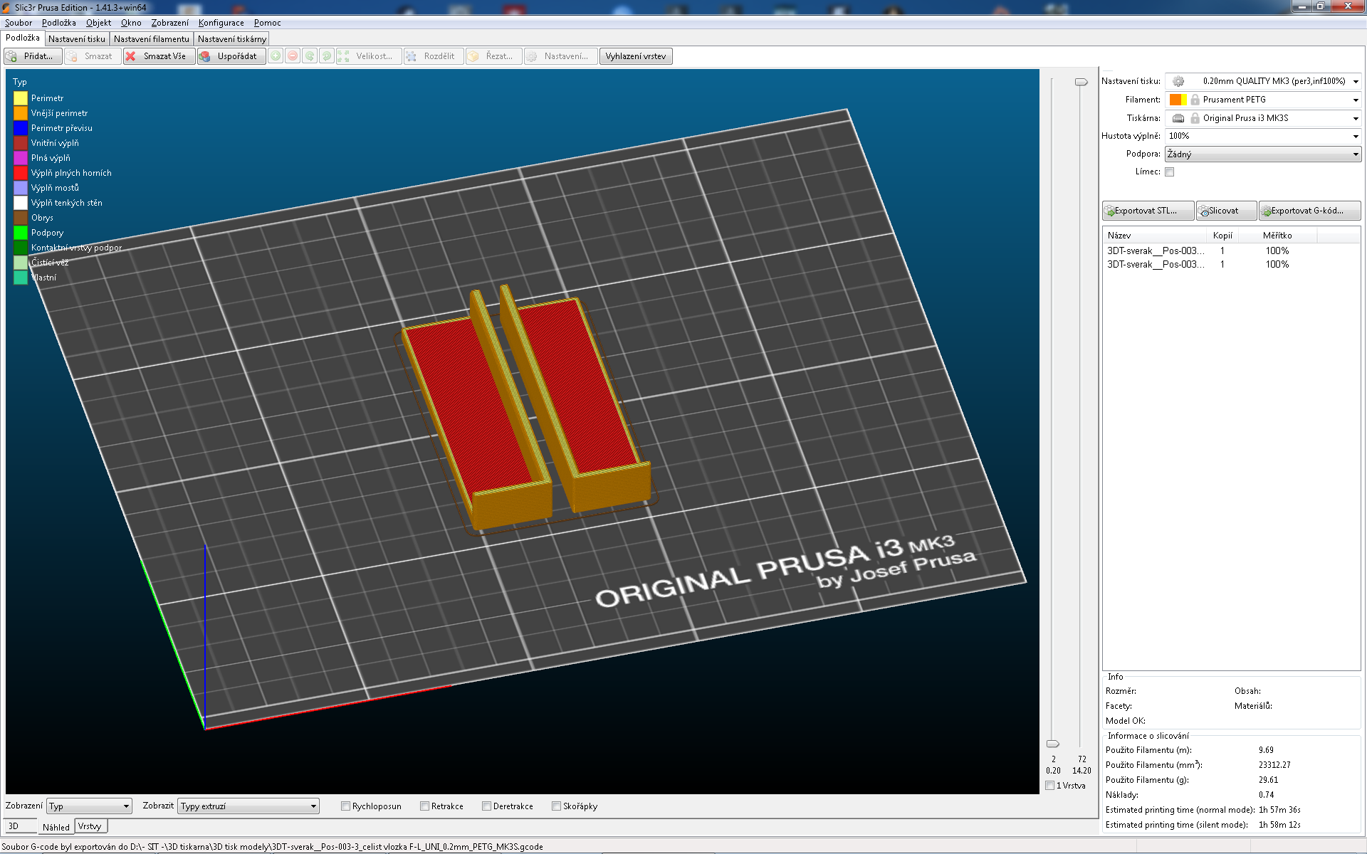Click the Nastavení gear toolbar button
The height and width of the screenshot is (854, 1367).
coord(562,56)
